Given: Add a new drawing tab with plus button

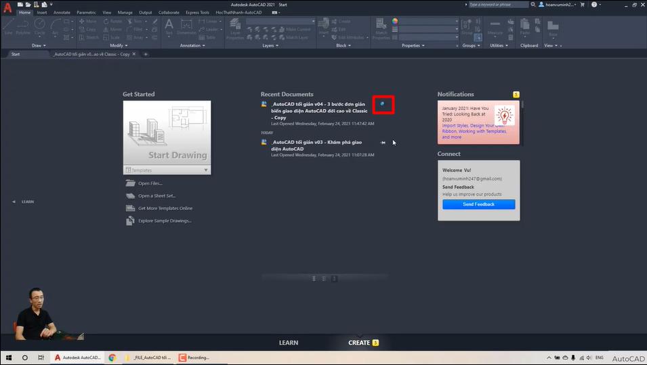Looking at the screenshot, I should tap(146, 54).
